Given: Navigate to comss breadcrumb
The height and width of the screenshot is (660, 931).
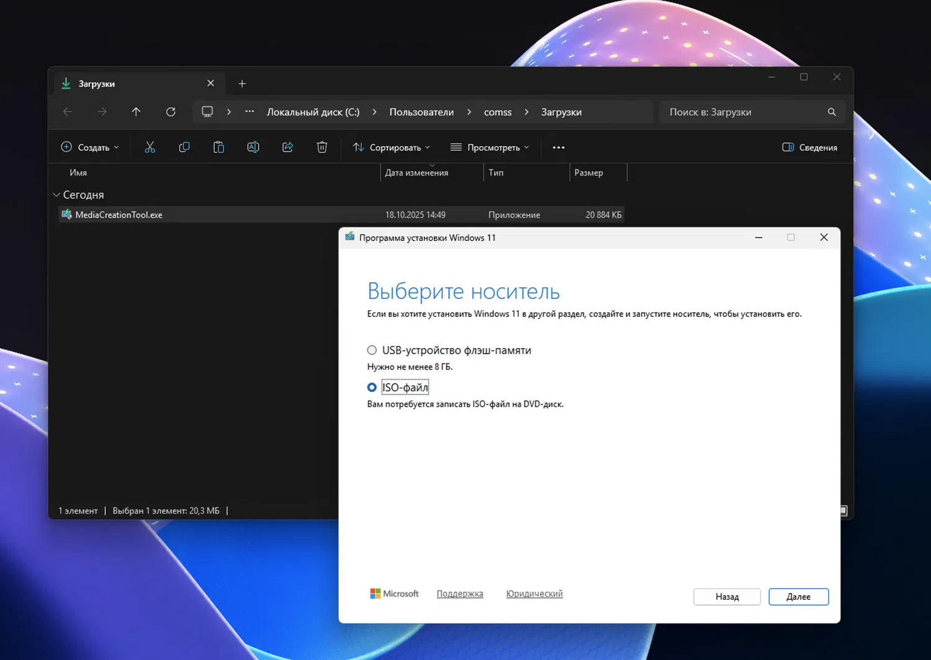Looking at the screenshot, I should point(498,112).
